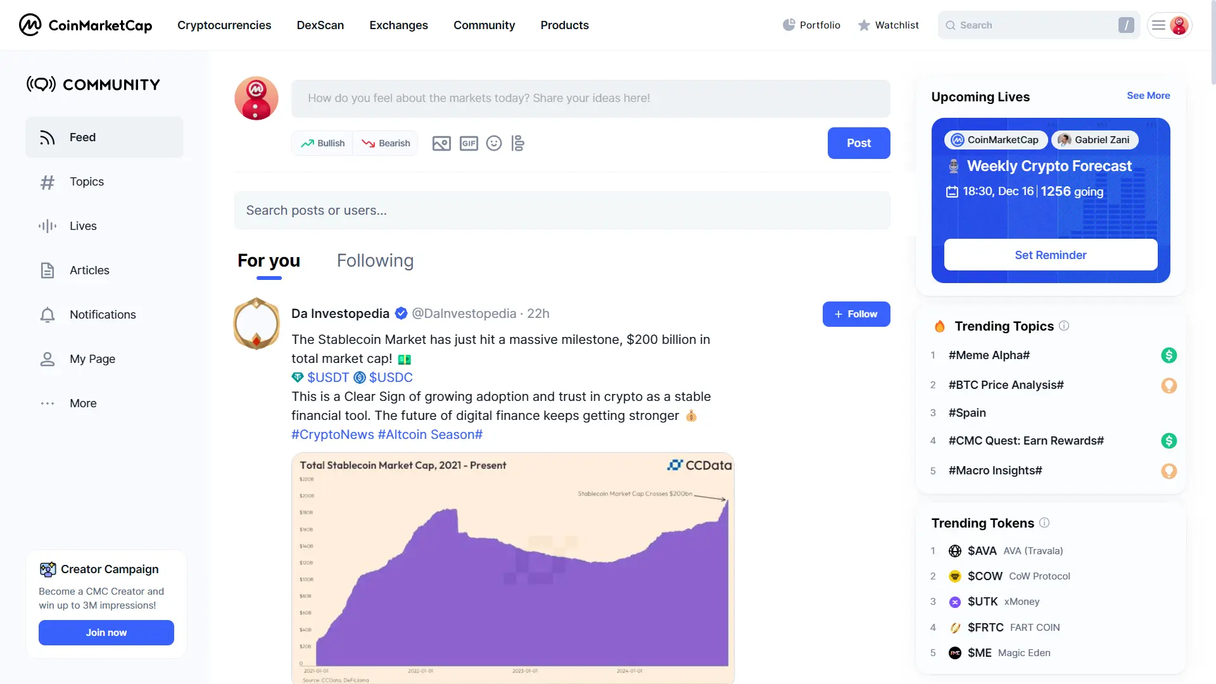Click Set Reminder for Weekly Crypto Forecast
This screenshot has height=684, width=1216.
[x=1051, y=255]
